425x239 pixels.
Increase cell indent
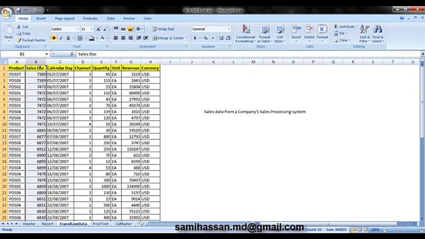click(145, 38)
